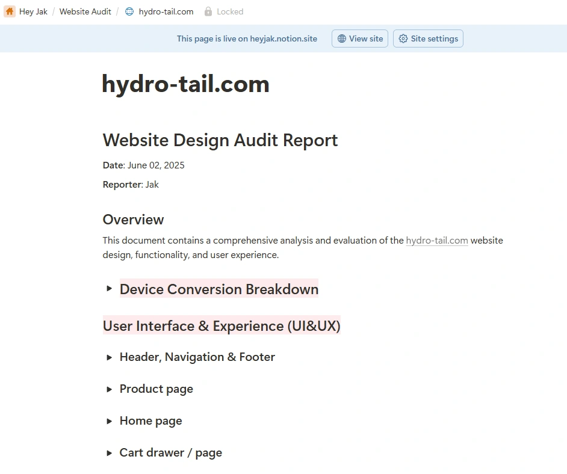
Task: Expand Product page toggle arrow
Action: click(109, 389)
